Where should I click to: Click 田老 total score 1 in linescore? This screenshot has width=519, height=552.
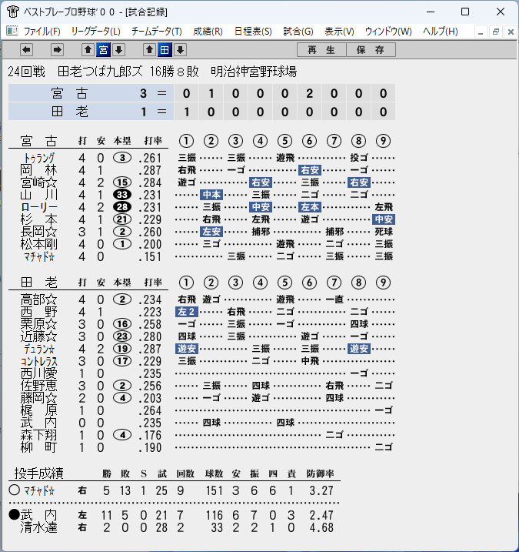pyautogui.click(x=143, y=112)
